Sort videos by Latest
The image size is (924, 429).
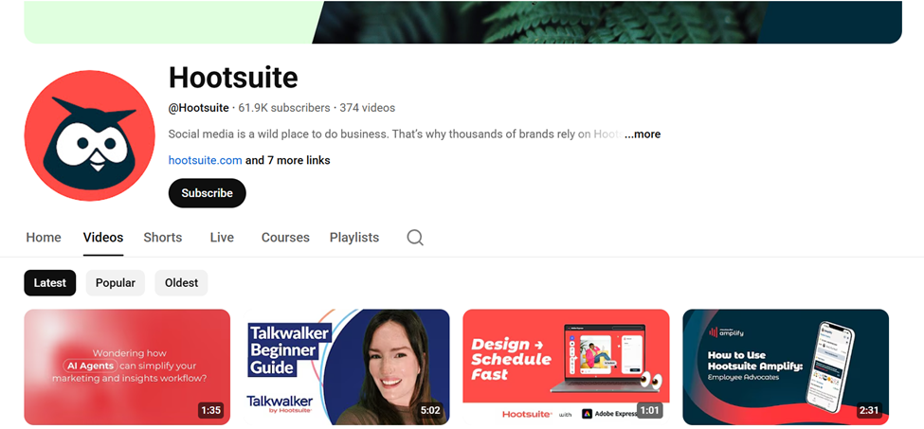[x=50, y=283]
